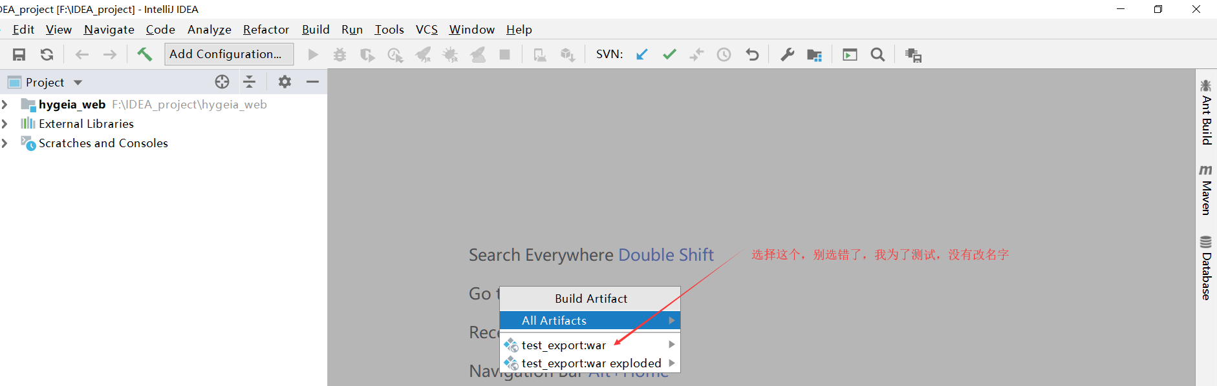
Task: Click the green Run play icon
Action: [313, 55]
